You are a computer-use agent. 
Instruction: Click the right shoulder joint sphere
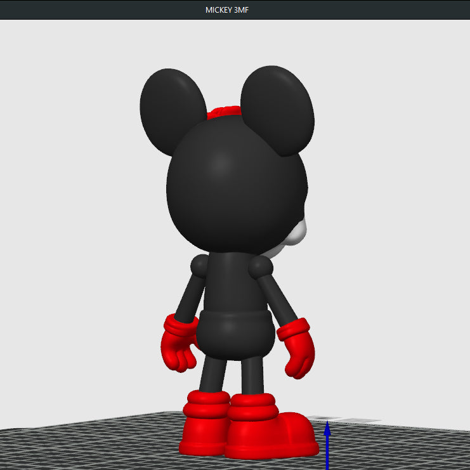tap(260, 268)
